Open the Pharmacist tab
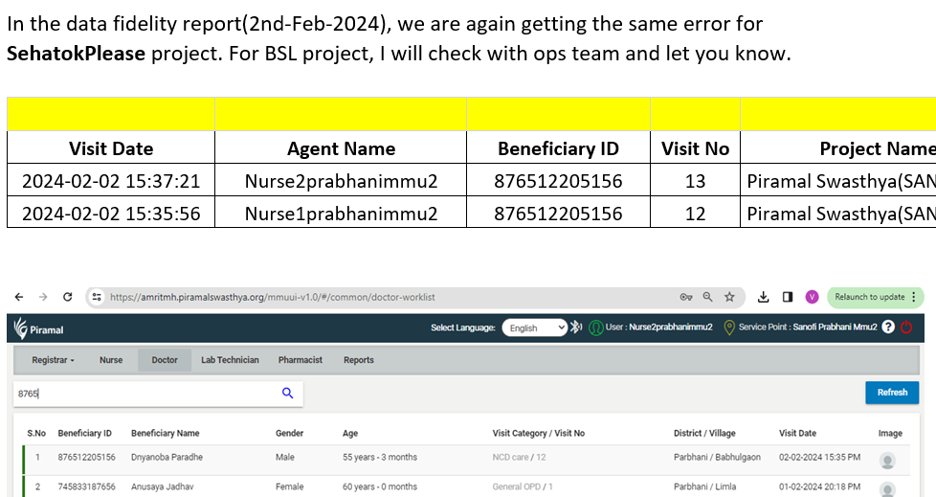Viewport: 936px width, 497px height. coord(301,360)
